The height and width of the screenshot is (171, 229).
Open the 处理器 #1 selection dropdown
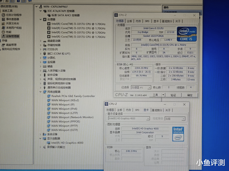pyautogui.click(x=149, y=87)
